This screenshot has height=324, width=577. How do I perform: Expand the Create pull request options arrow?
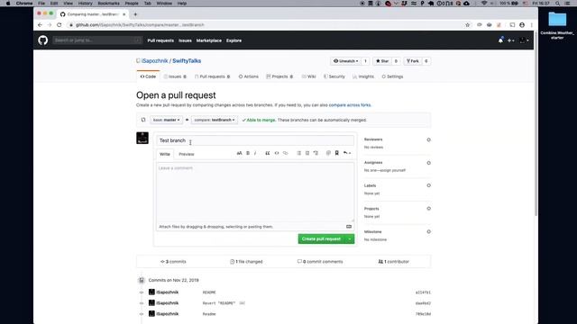pyautogui.click(x=350, y=238)
